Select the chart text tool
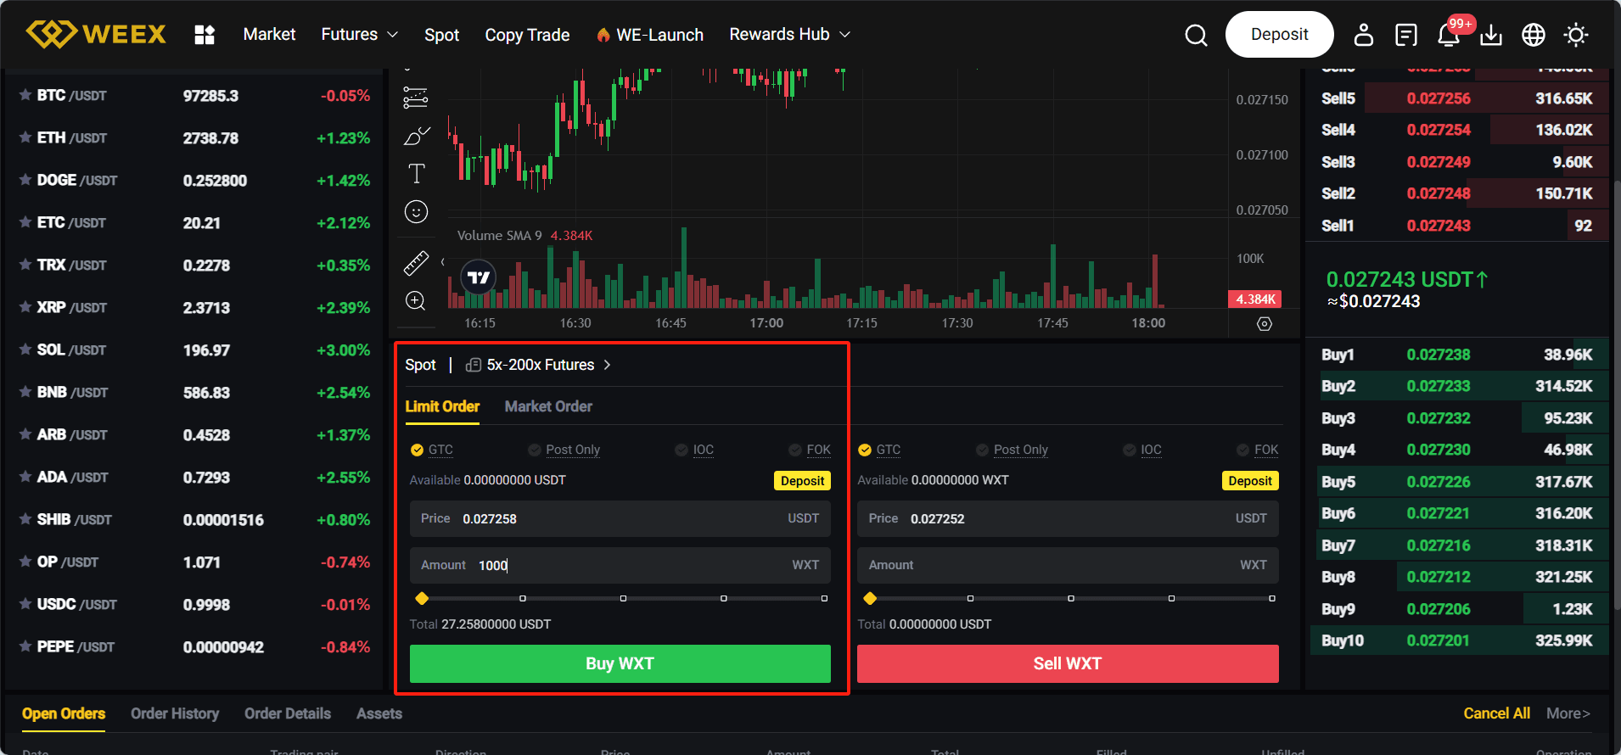 click(416, 174)
